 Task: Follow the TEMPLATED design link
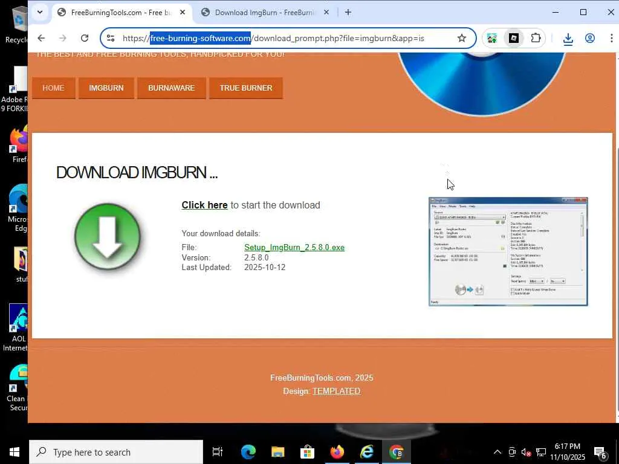click(336, 391)
